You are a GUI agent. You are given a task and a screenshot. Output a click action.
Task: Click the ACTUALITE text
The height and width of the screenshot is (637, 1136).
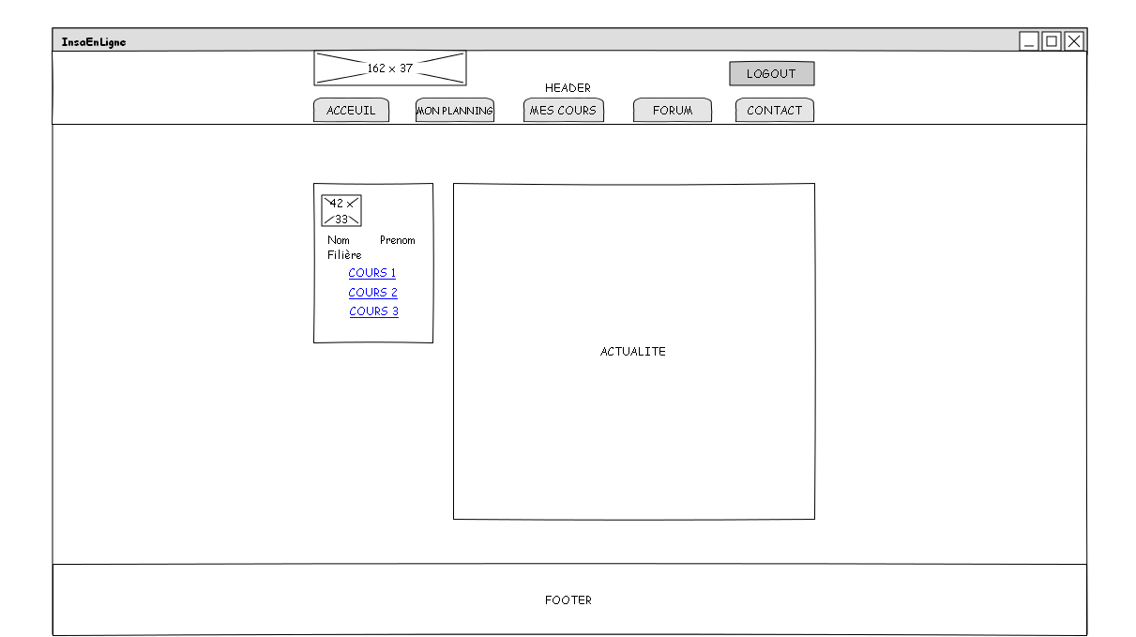pyautogui.click(x=633, y=352)
